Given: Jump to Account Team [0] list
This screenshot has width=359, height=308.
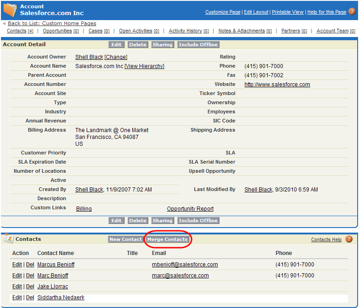Looking at the screenshot, I should coord(336,31).
